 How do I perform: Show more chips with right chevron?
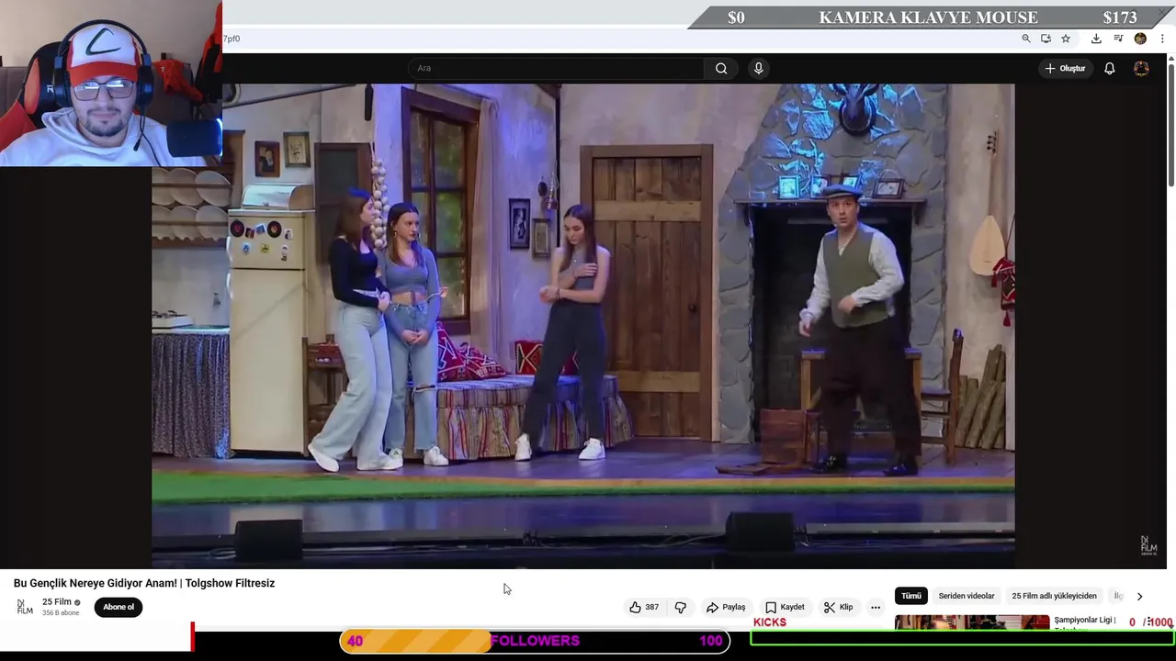tap(1139, 596)
